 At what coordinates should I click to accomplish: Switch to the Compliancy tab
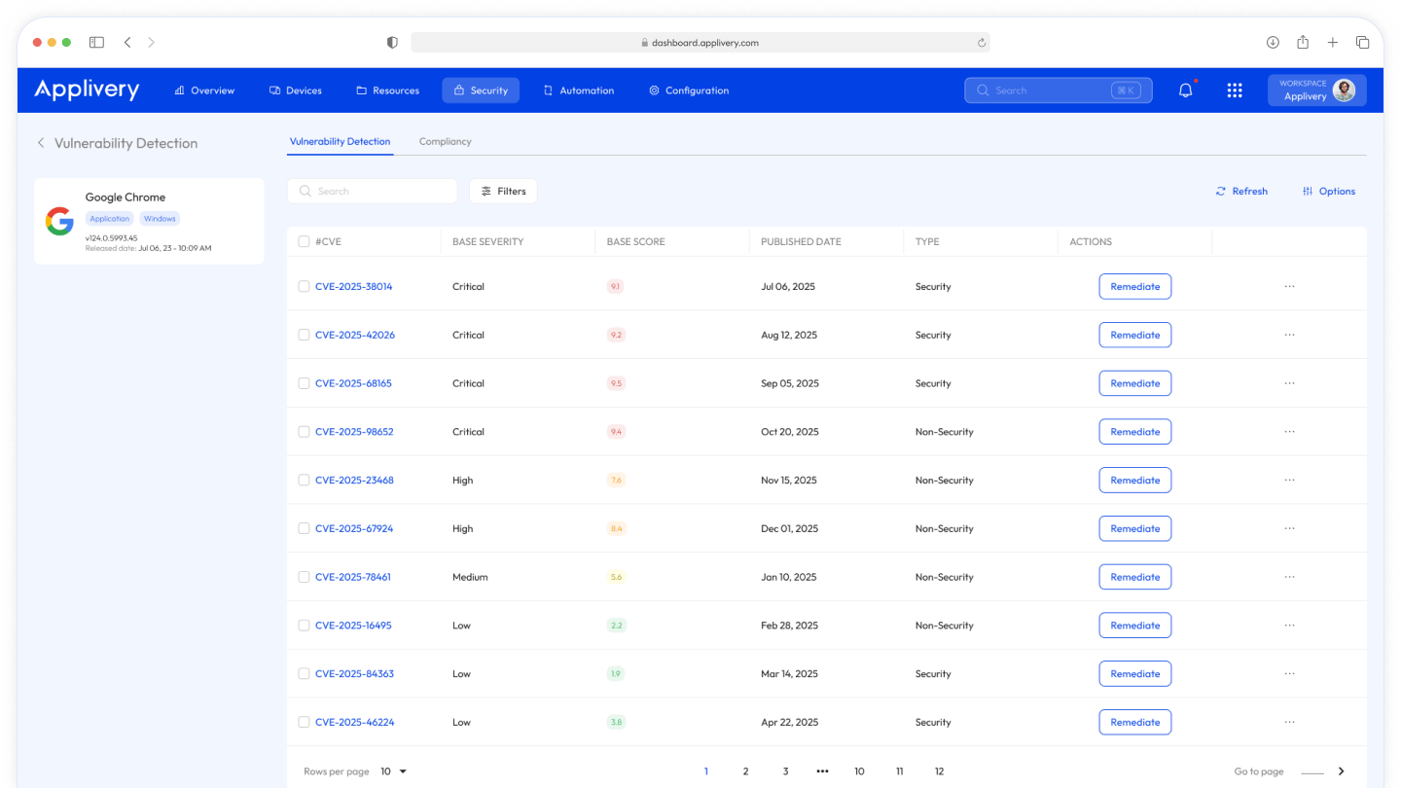coord(445,141)
